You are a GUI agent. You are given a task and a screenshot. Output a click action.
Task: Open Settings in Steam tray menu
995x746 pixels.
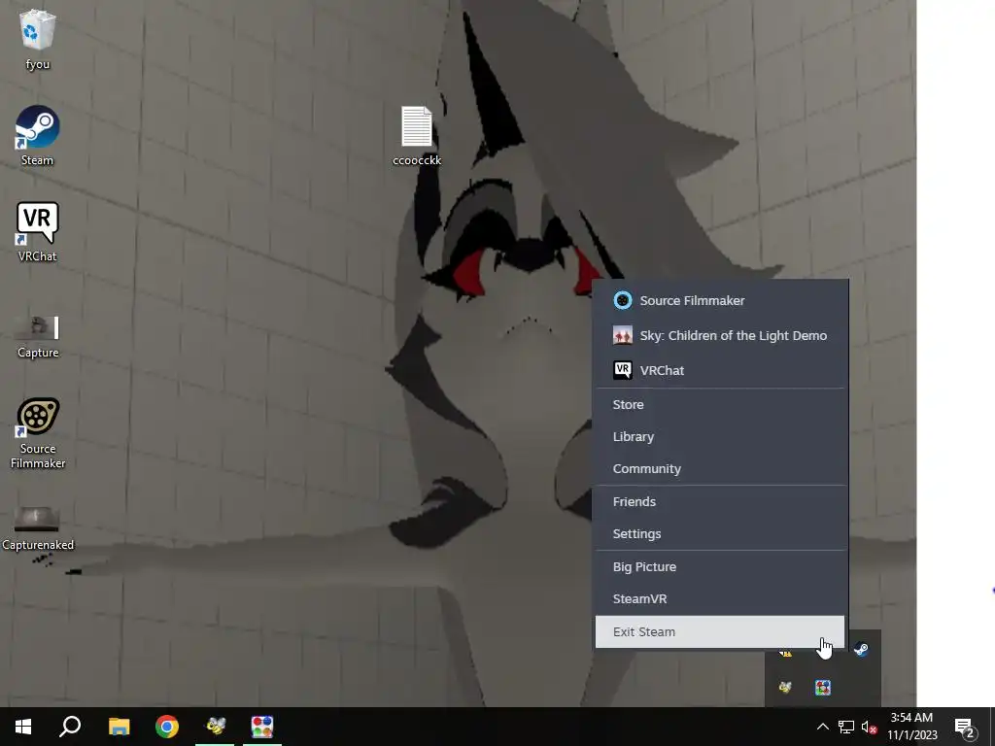(720, 534)
